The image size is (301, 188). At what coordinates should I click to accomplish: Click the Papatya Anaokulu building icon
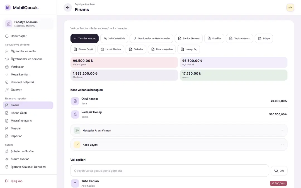[x=9, y=24]
